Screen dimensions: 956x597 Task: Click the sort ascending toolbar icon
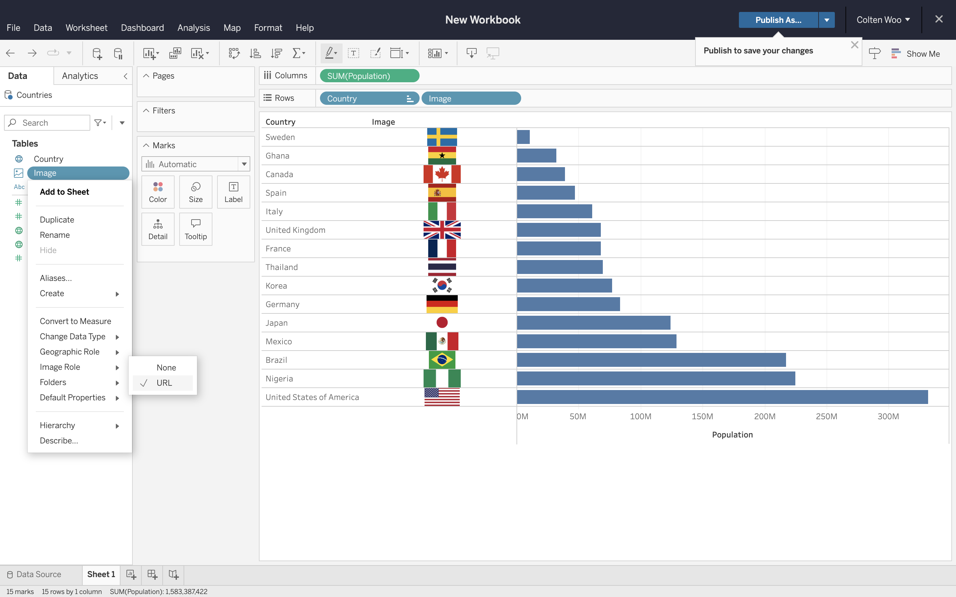(255, 53)
